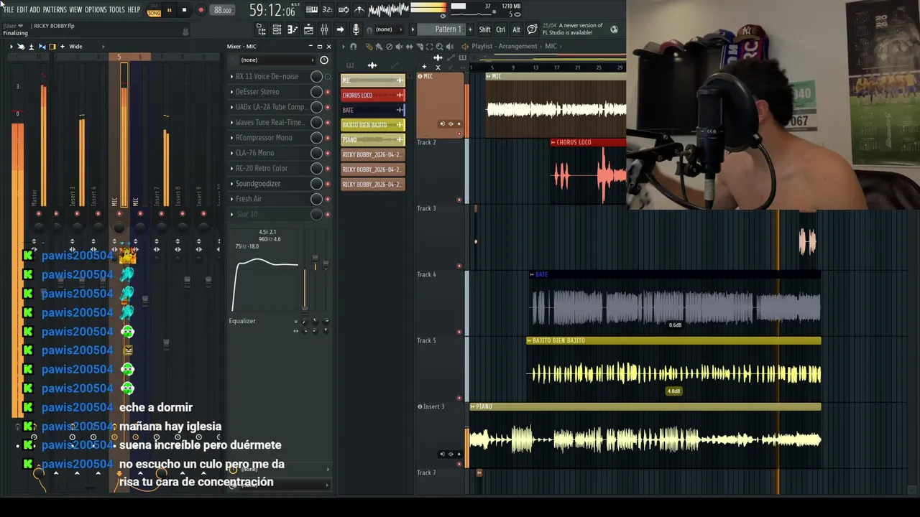Click the help question-mark chat icon

pyautogui.click(x=532, y=29)
